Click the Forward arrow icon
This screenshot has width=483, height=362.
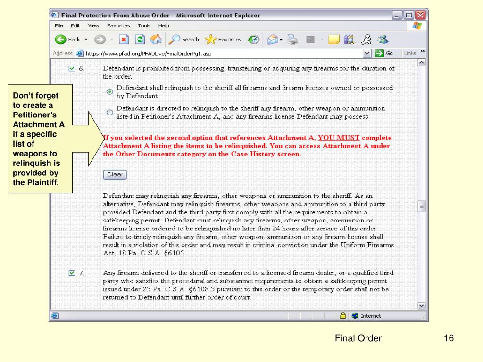click(x=100, y=40)
